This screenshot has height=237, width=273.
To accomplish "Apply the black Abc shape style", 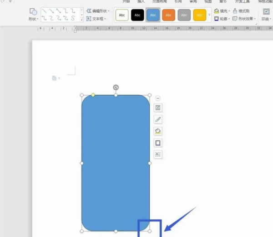I will click(137, 15).
